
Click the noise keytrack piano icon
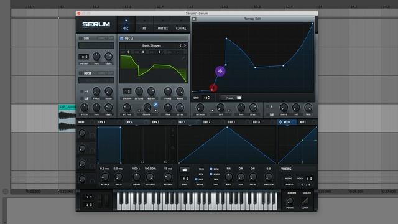[86, 98]
